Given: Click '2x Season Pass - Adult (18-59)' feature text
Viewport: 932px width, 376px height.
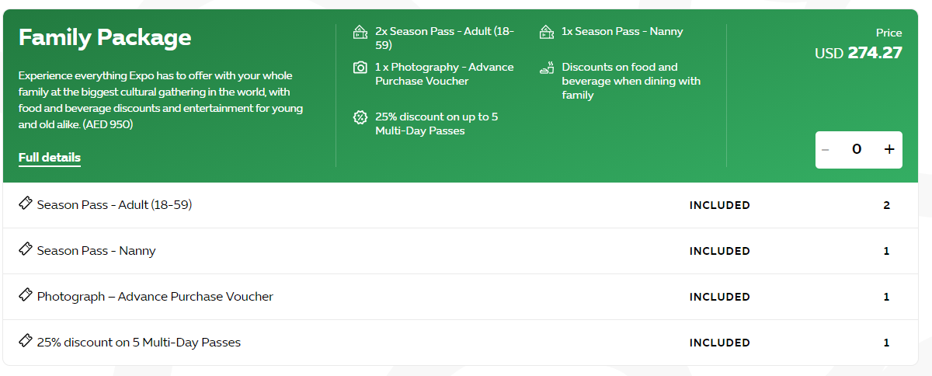Looking at the screenshot, I should 444,39.
